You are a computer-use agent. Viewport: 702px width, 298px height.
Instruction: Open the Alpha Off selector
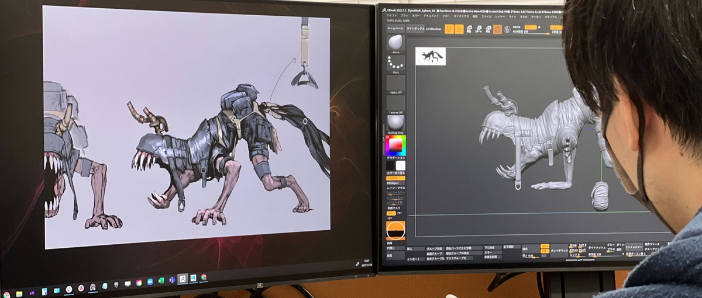pyautogui.click(x=396, y=85)
